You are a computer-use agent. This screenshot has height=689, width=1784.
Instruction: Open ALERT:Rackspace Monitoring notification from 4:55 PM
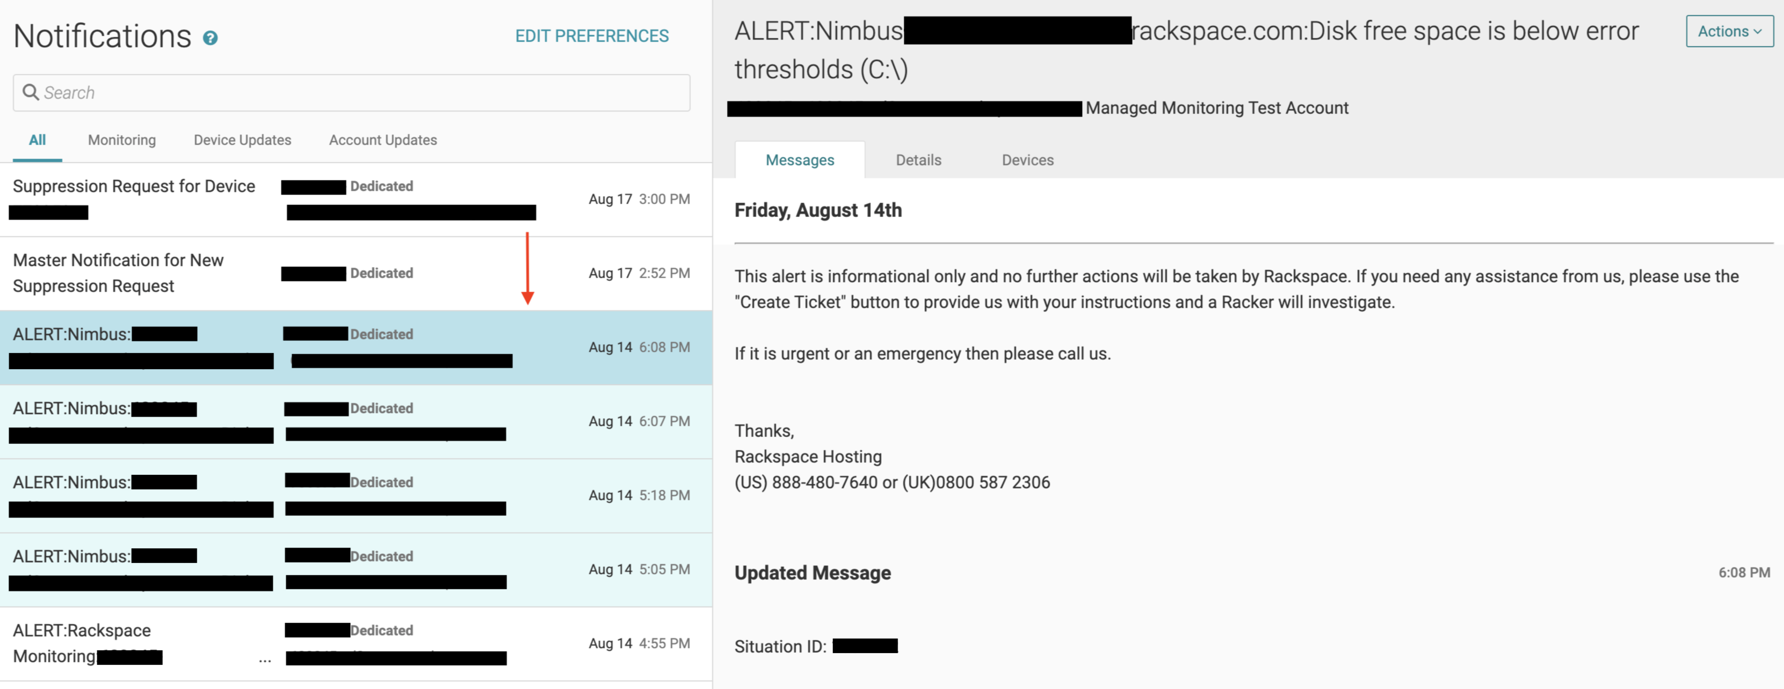coord(356,644)
